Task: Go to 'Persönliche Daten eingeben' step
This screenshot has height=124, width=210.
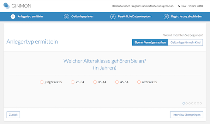Action: pyautogui.click(x=134, y=17)
